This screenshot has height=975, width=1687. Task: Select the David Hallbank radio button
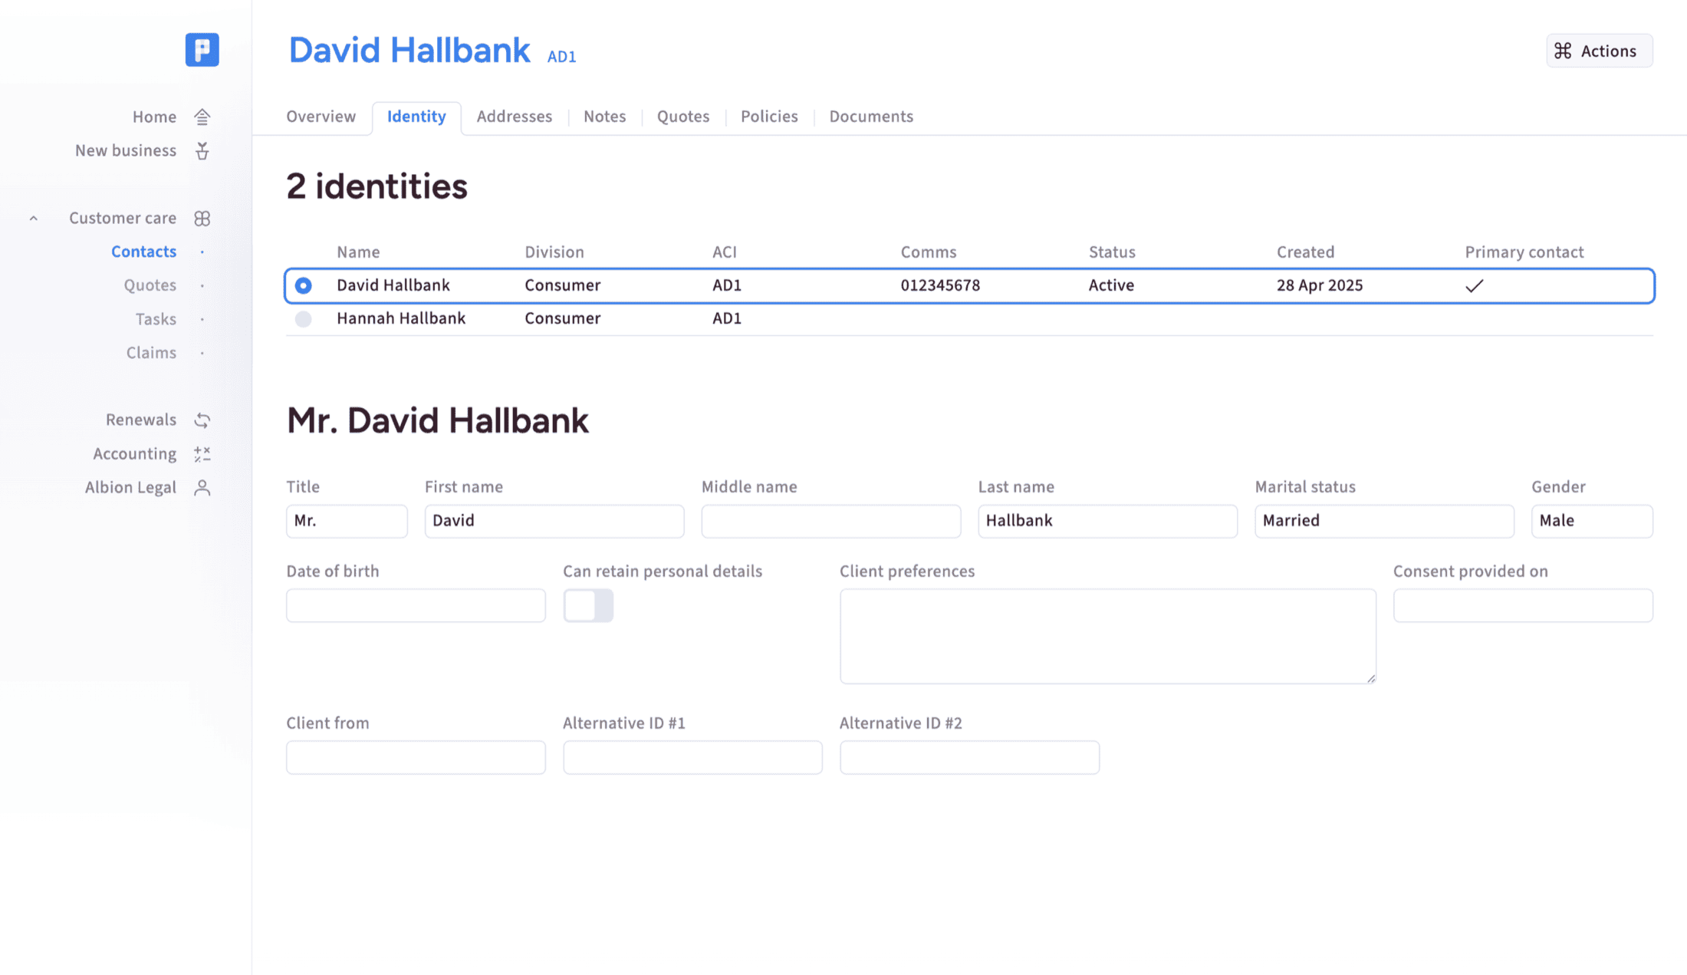tap(304, 285)
